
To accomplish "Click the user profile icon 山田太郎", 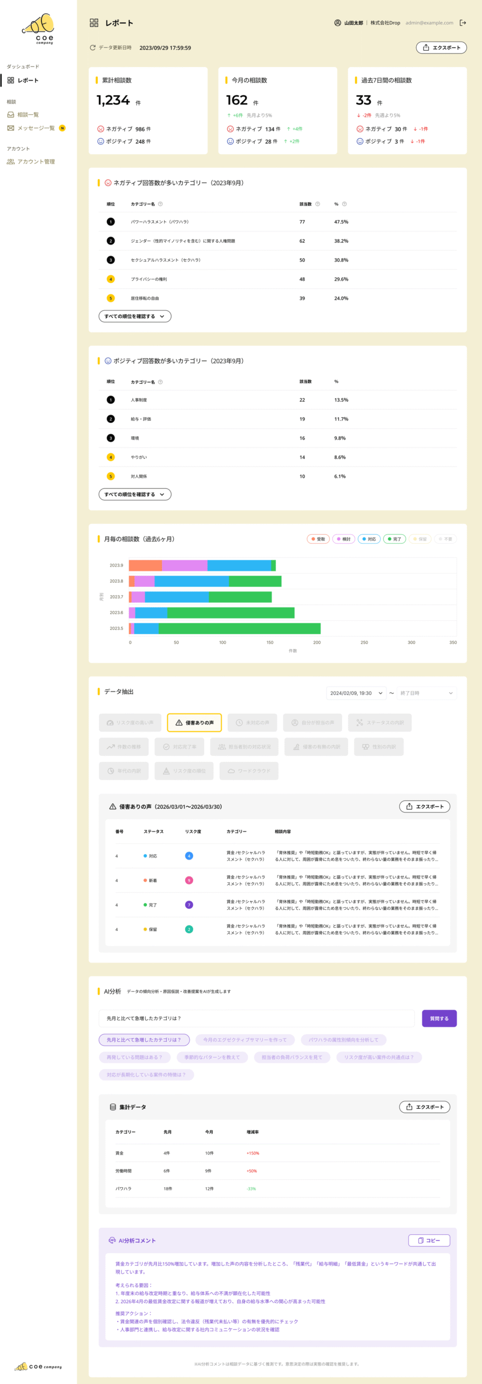I will 338,23.
